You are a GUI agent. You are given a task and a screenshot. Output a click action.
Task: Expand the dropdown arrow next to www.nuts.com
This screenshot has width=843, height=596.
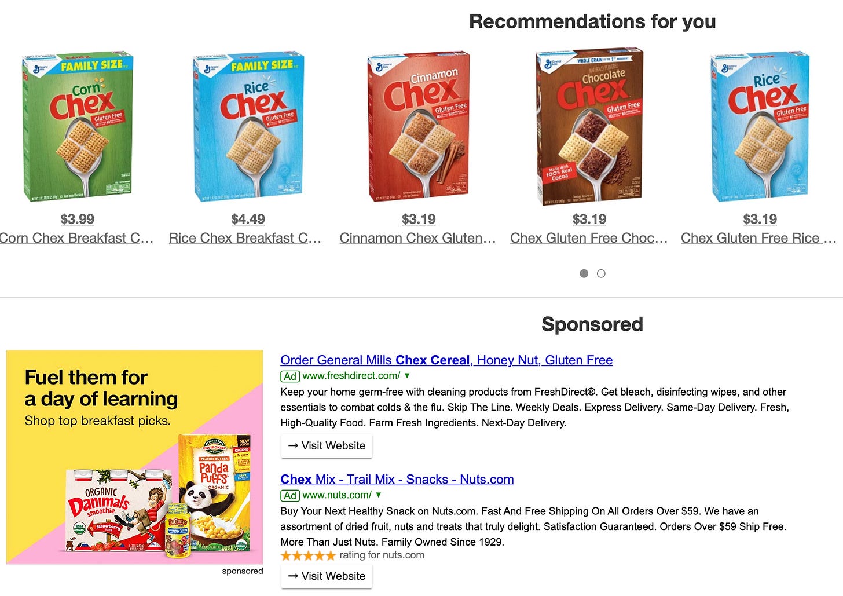[379, 495]
